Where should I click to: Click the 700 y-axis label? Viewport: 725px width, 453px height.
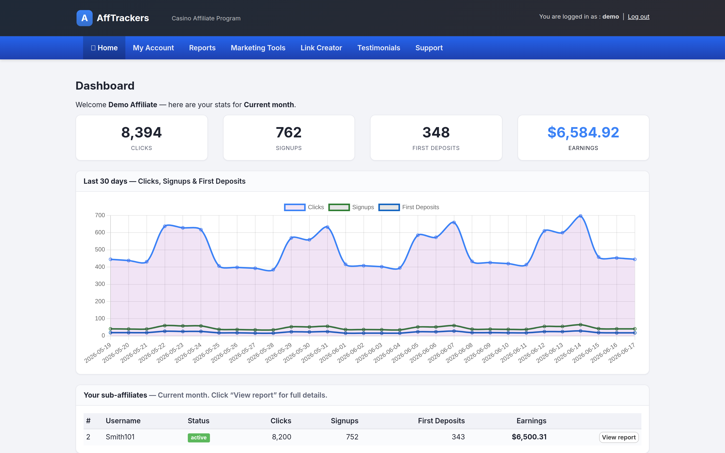tap(100, 215)
